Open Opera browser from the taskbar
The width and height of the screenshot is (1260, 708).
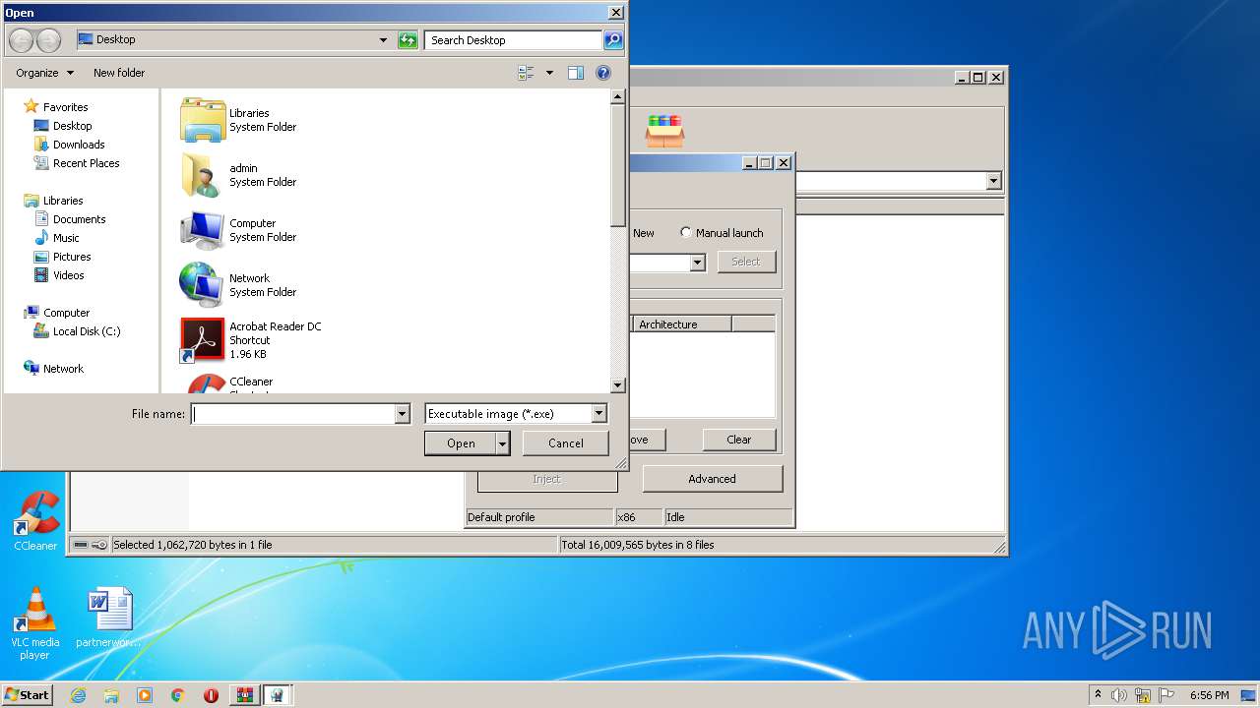point(211,695)
